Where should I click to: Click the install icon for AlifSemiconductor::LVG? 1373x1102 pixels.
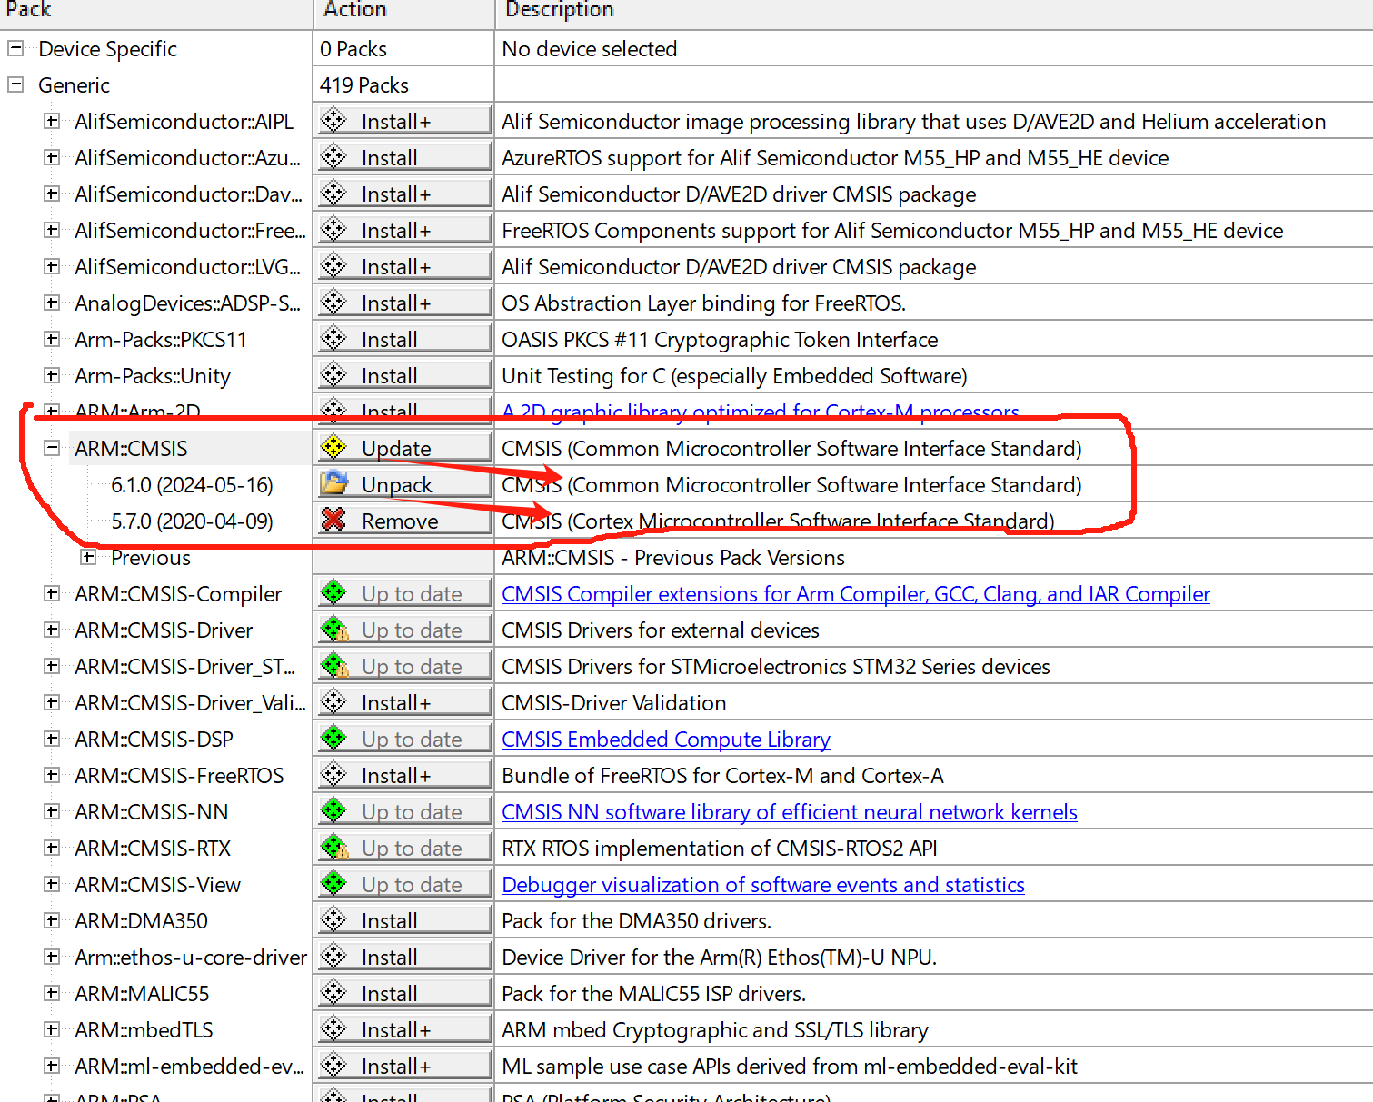click(334, 265)
